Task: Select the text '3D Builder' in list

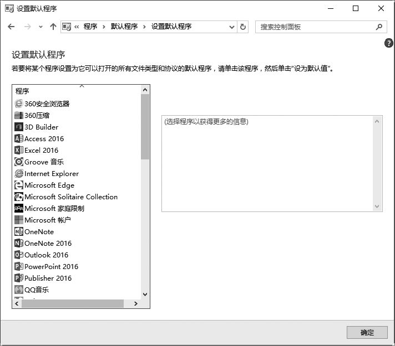Action: click(41, 127)
